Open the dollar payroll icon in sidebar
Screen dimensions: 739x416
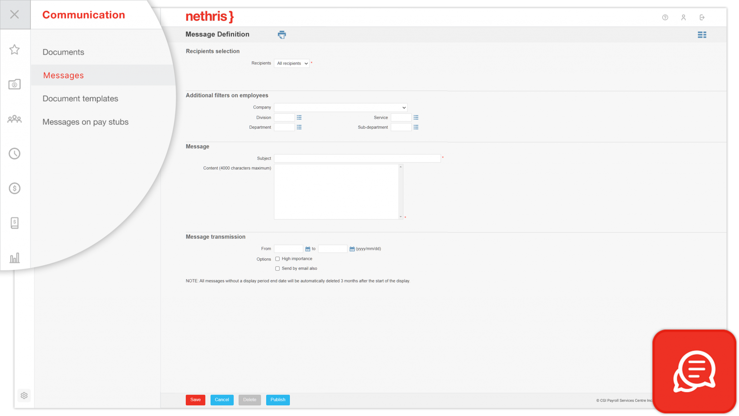point(14,188)
